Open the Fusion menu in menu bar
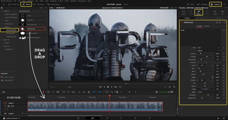The width and height of the screenshot is (228, 120). coord(61,1)
